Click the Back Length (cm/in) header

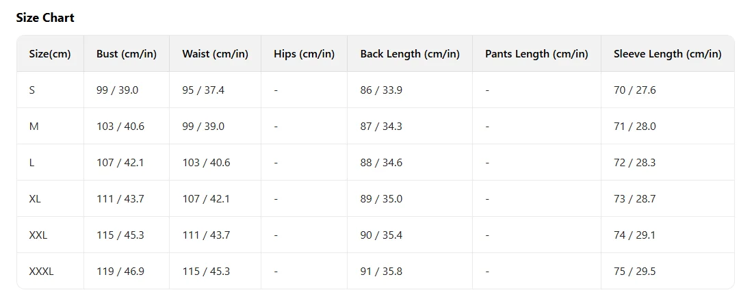point(410,54)
